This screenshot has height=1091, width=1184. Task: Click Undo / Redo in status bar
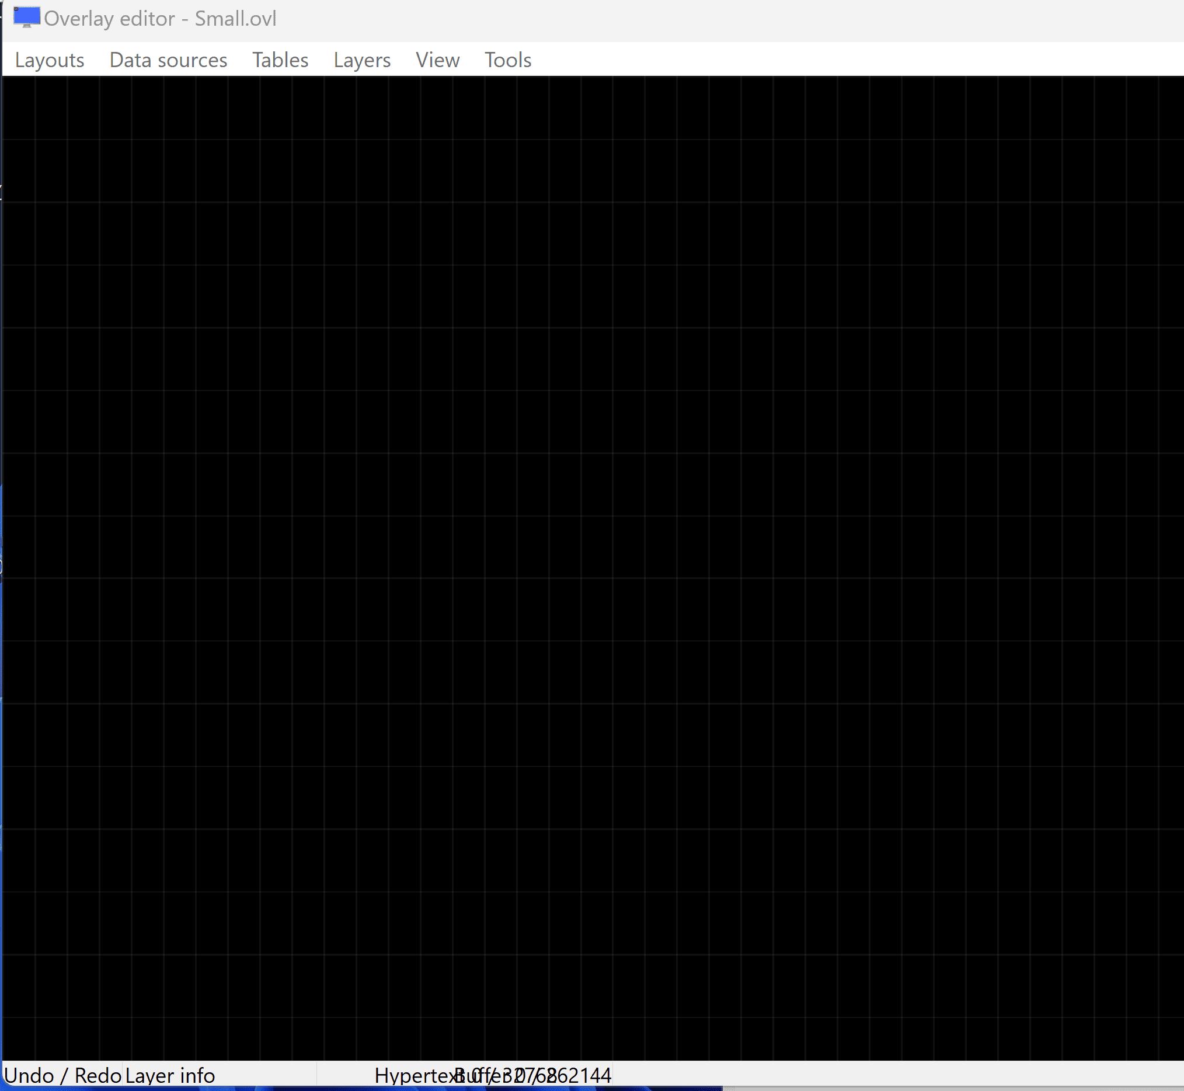62,1075
